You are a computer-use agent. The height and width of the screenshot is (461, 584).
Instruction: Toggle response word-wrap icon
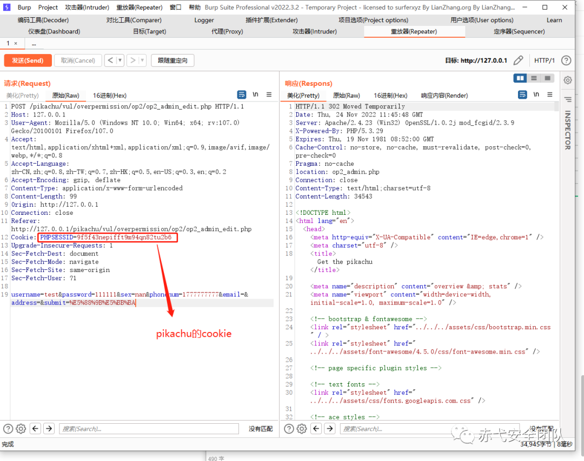pyautogui.click(x=522, y=95)
